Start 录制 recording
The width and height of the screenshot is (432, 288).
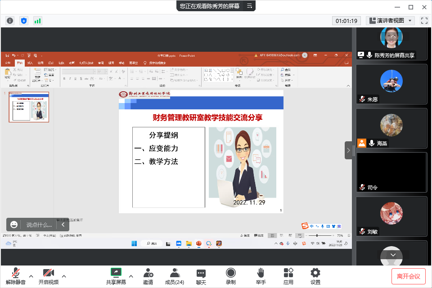pyautogui.click(x=230, y=276)
